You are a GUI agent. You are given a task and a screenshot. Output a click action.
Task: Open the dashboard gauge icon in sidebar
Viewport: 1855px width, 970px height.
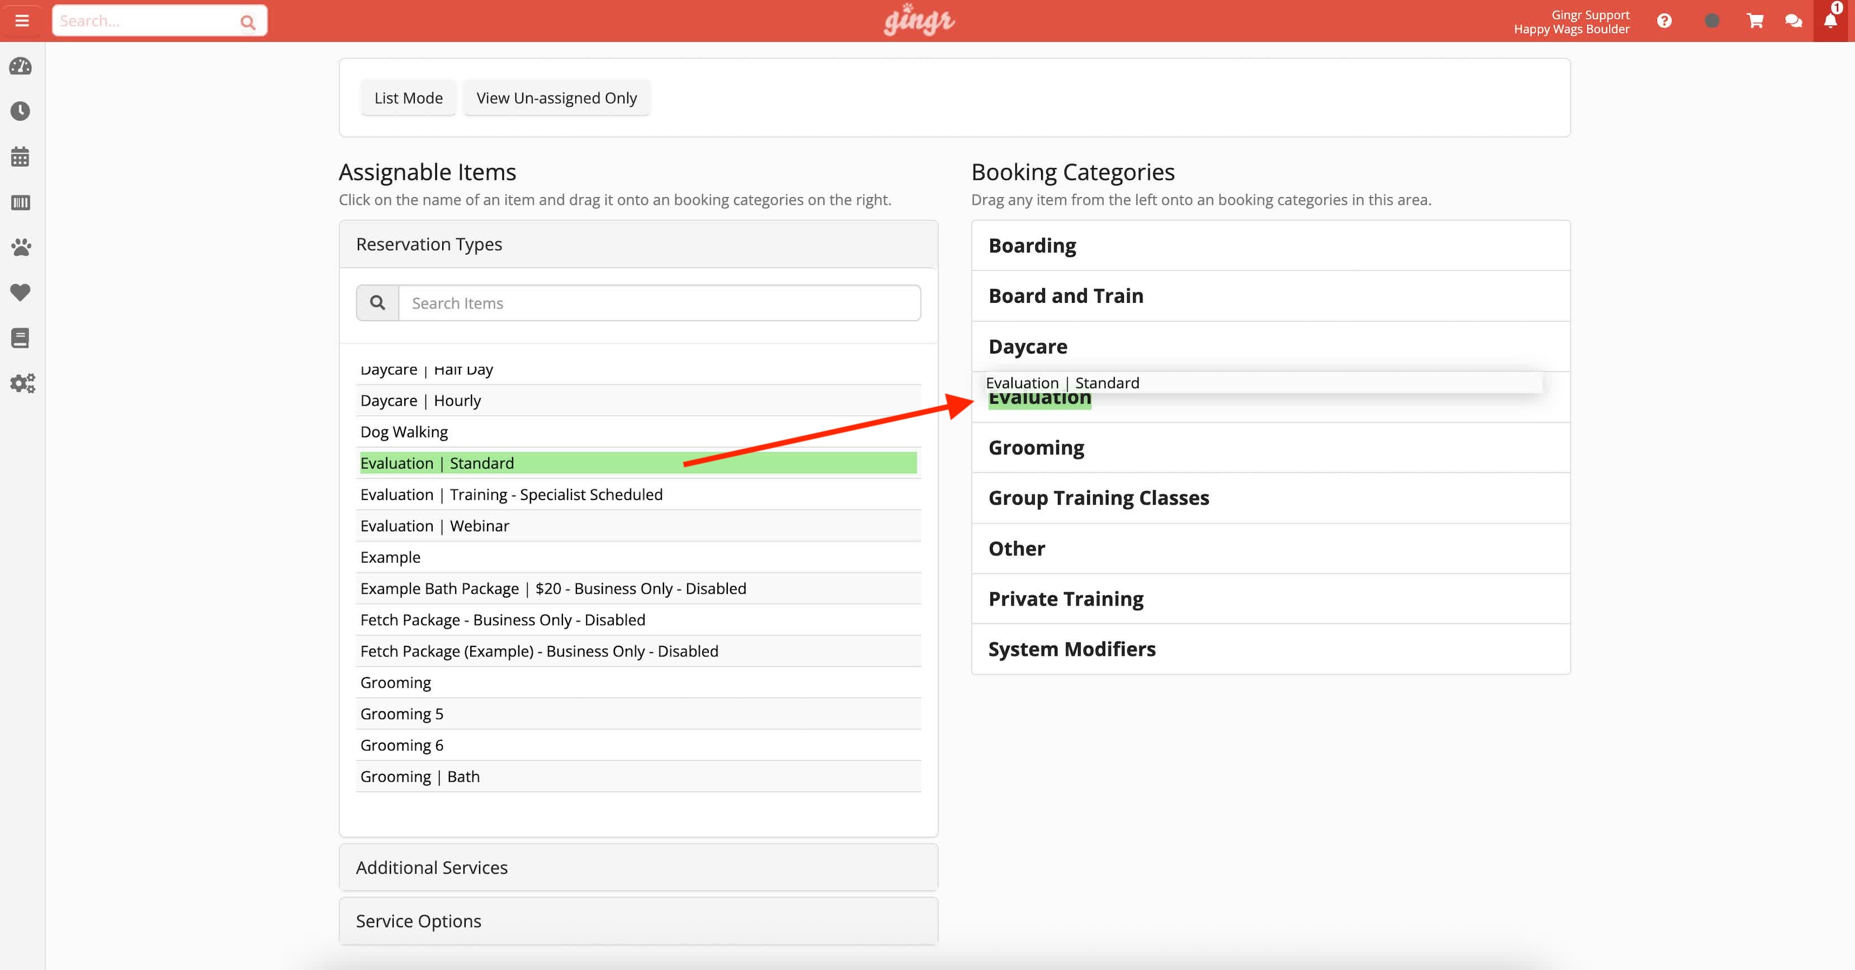[x=21, y=66]
